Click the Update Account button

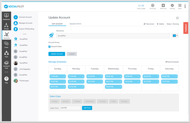(57, 54)
